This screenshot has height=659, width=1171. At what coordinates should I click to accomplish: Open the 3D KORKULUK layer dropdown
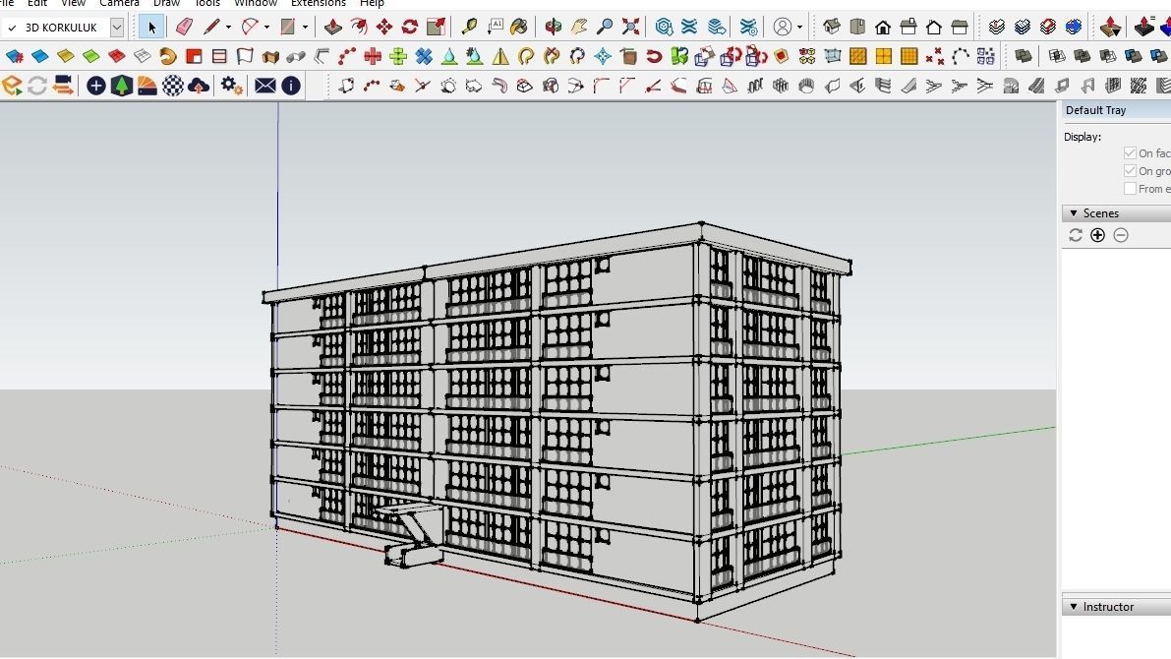coord(116,28)
